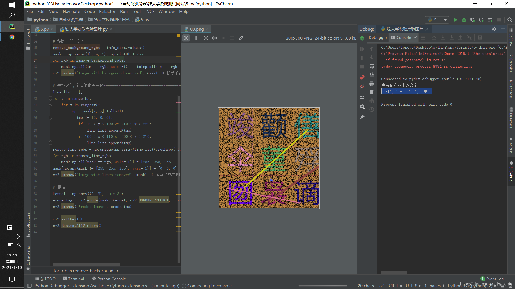Open run configuration dropdown labeled 5
The height and width of the screenshot is (289, 515).
(x=437, y=20)
